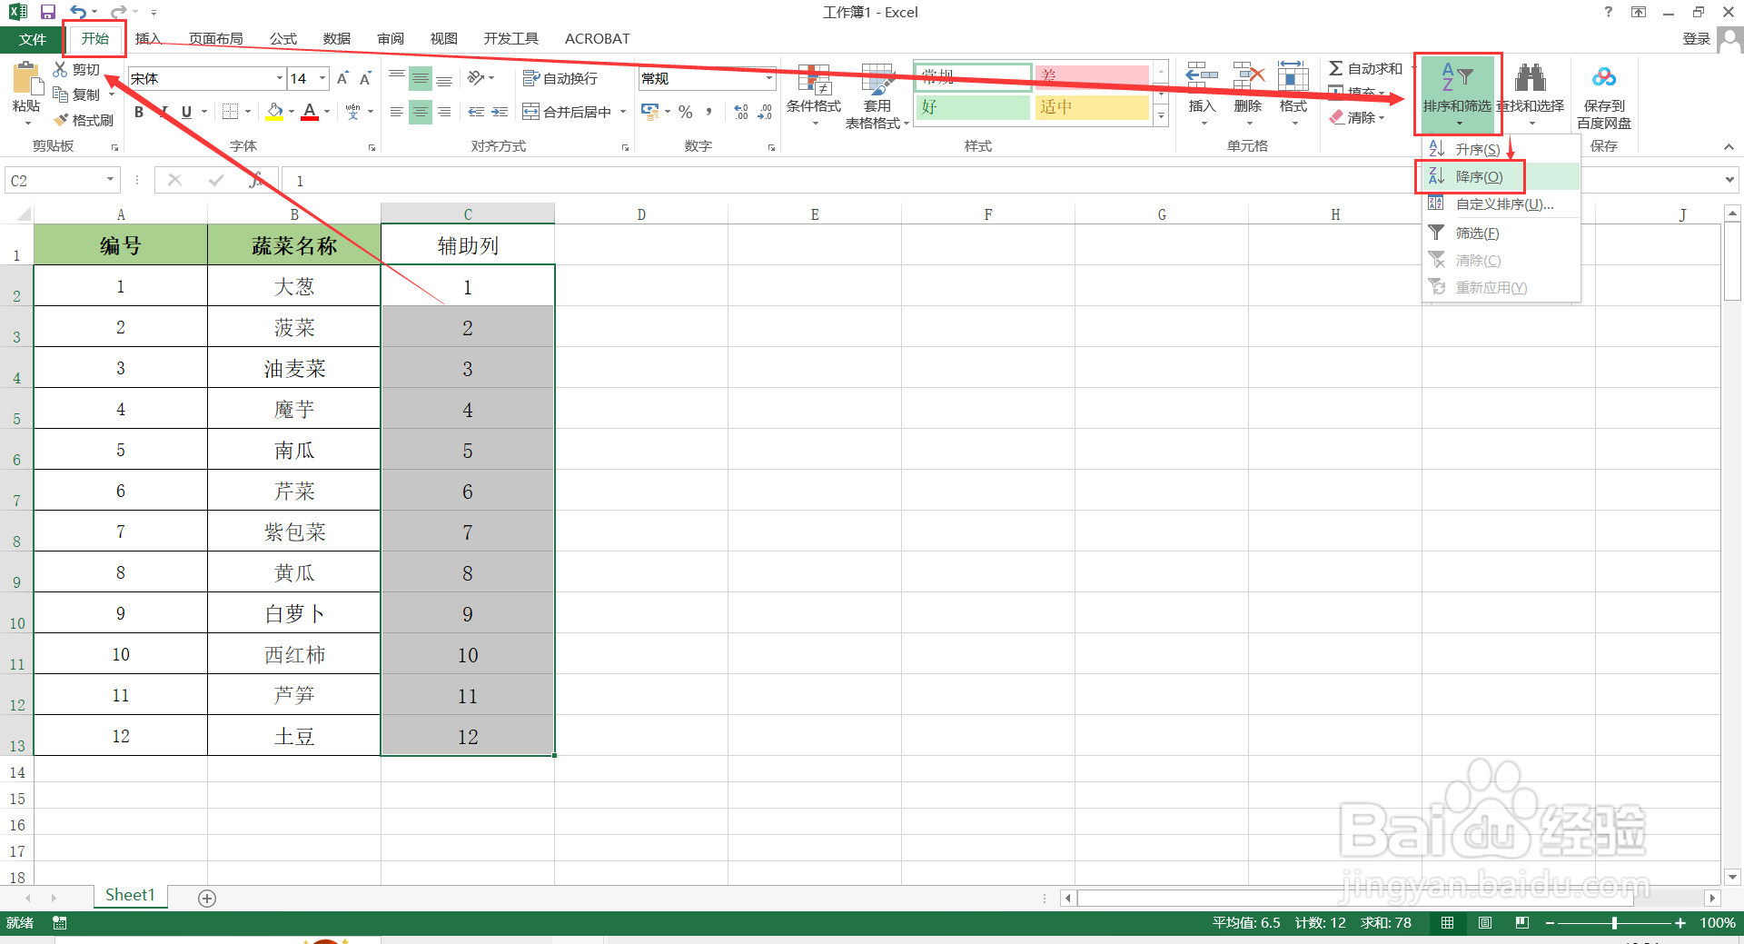Open the number format 常规 dropdown
Image resolution: width=1744 pixels, height=944 pixels.
769,78
